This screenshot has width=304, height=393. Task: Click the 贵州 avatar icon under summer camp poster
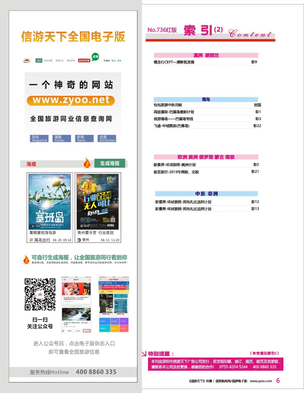(x=79, y=240)
